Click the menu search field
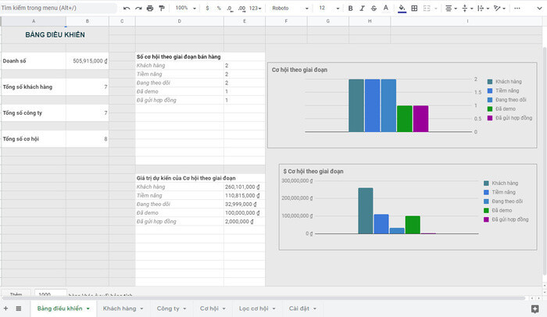Image resolution: width=547 pixels, height=317 pixels. point(58,8)
